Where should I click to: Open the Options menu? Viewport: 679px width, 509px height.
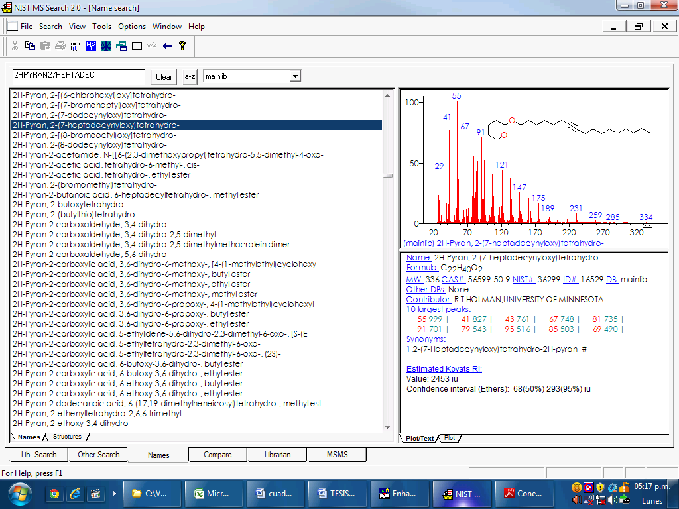click(132, 27)
